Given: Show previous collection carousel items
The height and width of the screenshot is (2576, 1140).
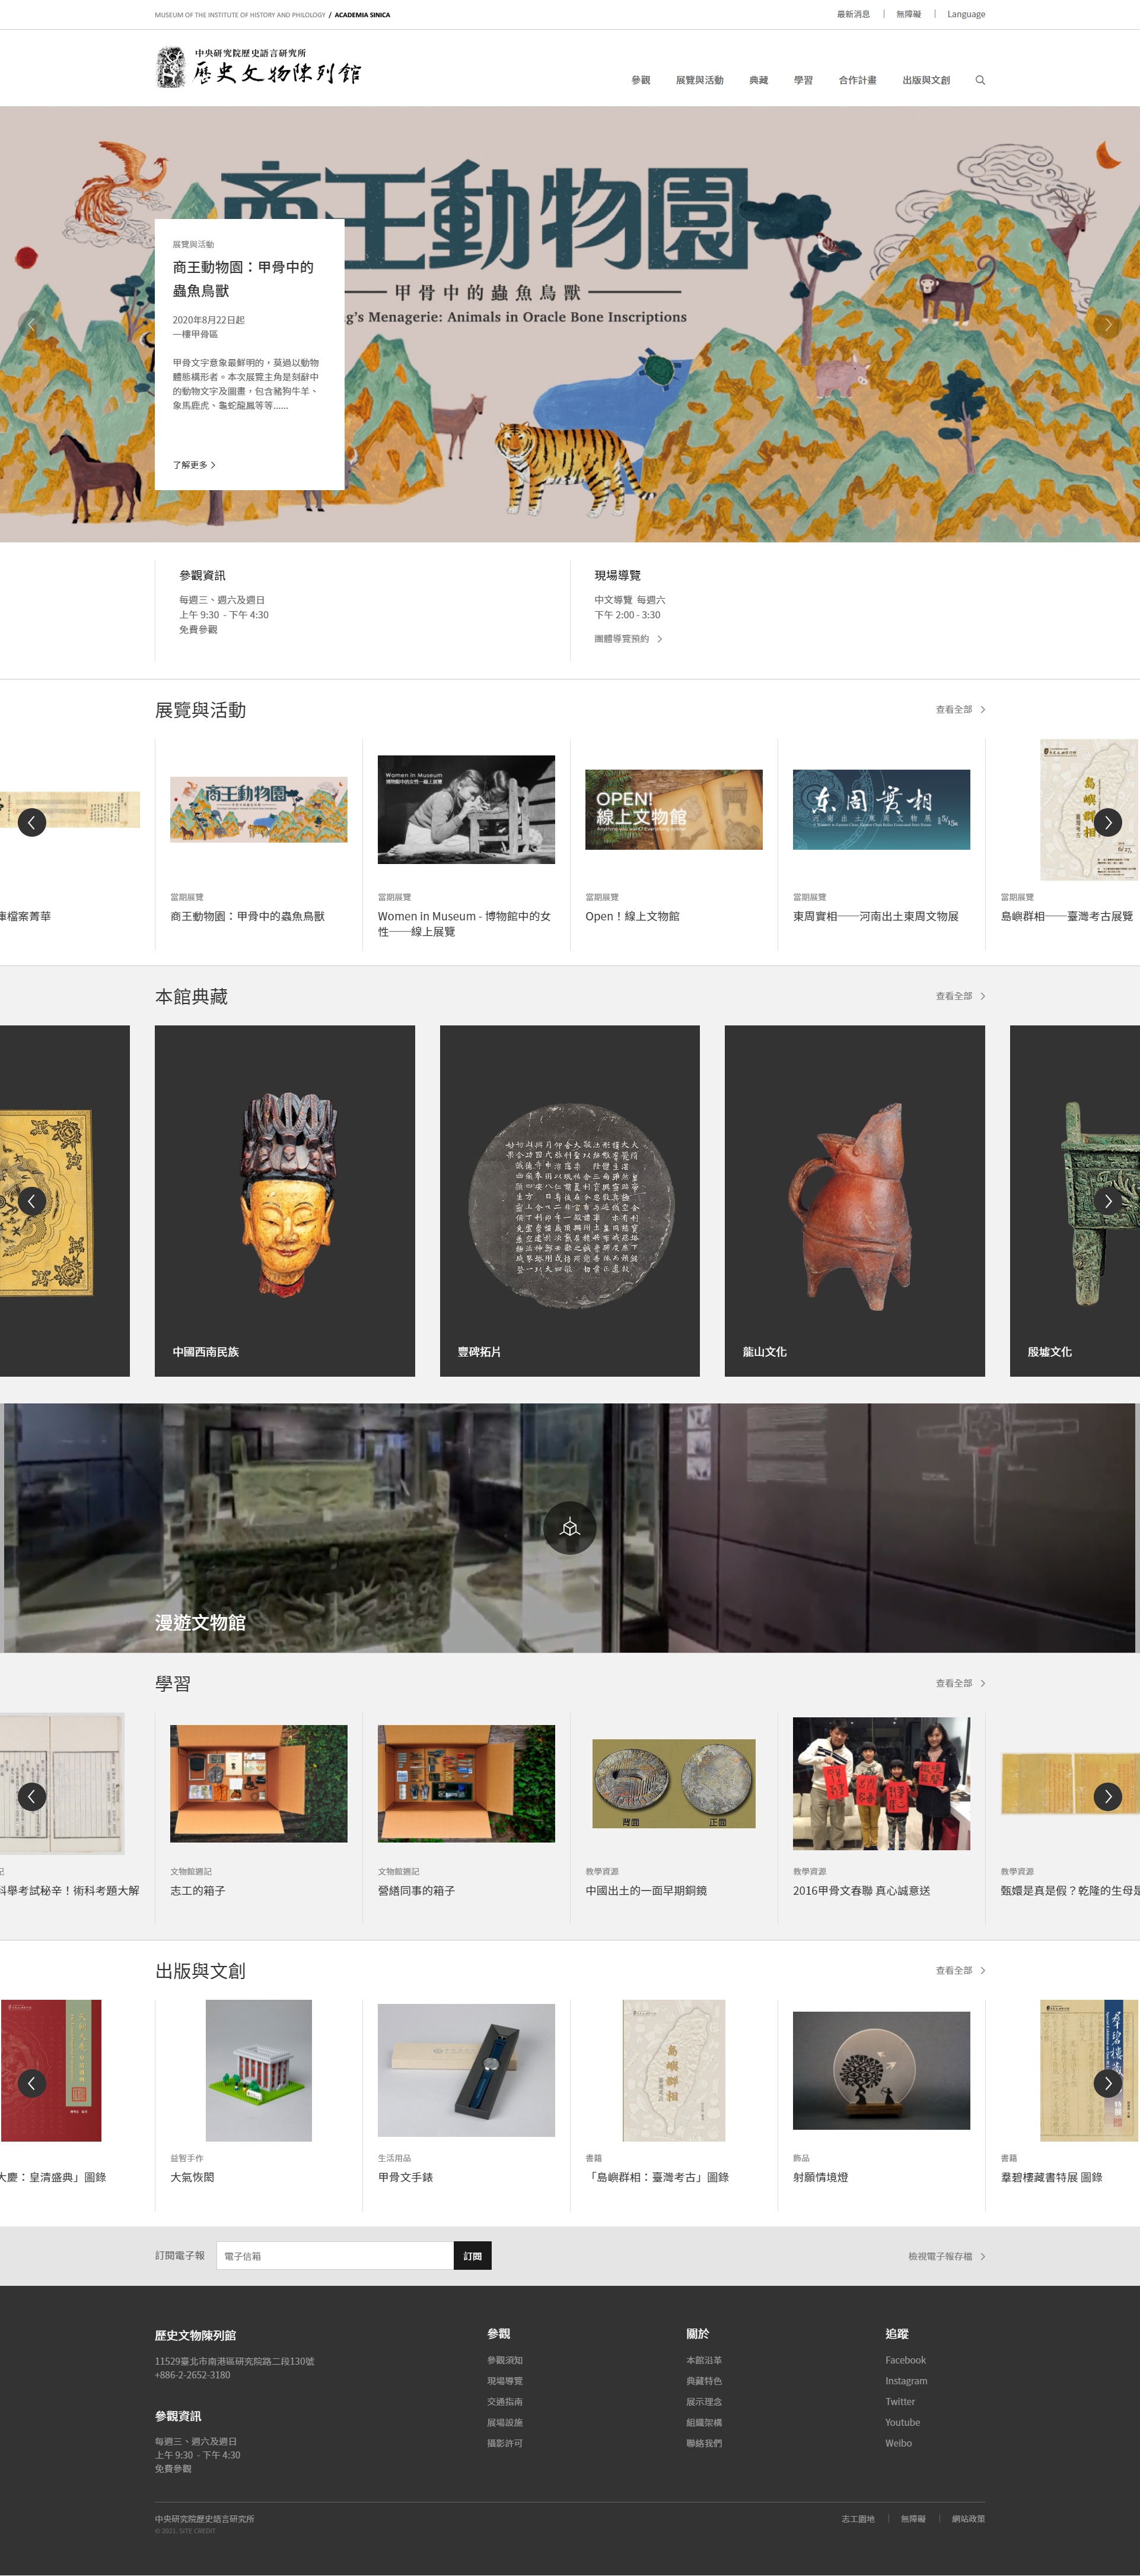Looking at the screenshot, I should coord(32,1200).
